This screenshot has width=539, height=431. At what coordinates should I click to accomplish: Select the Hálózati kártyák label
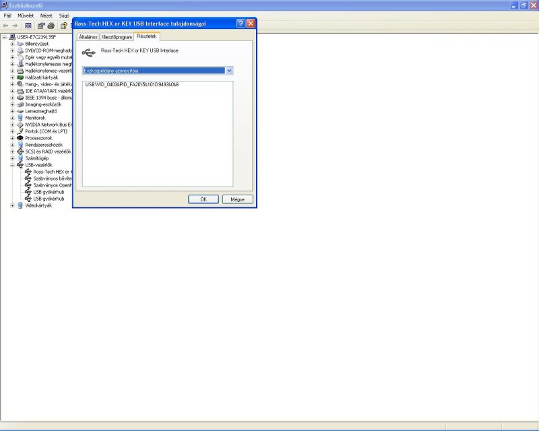[42, 77]
